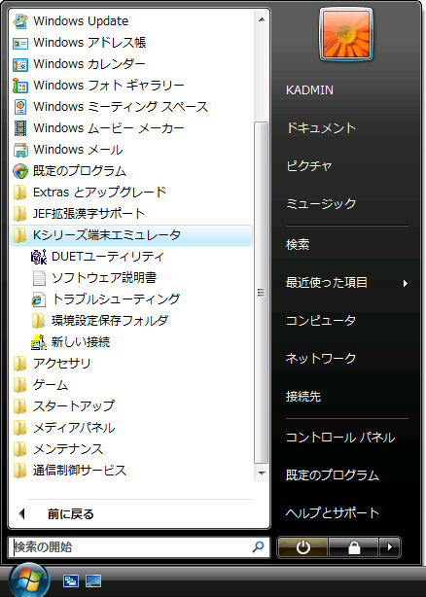Click the first quick launch taskbar icon
This screenshot has width=426, height=597.
71,581
